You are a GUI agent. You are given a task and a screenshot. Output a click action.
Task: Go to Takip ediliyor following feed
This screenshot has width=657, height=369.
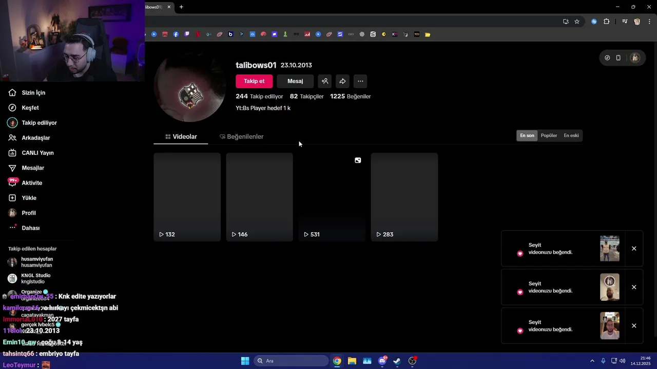39,123
